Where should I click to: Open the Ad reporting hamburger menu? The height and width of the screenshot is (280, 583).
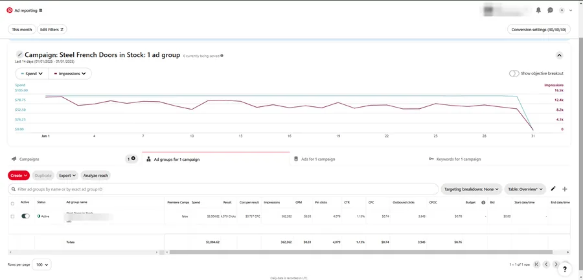[41, 10]
